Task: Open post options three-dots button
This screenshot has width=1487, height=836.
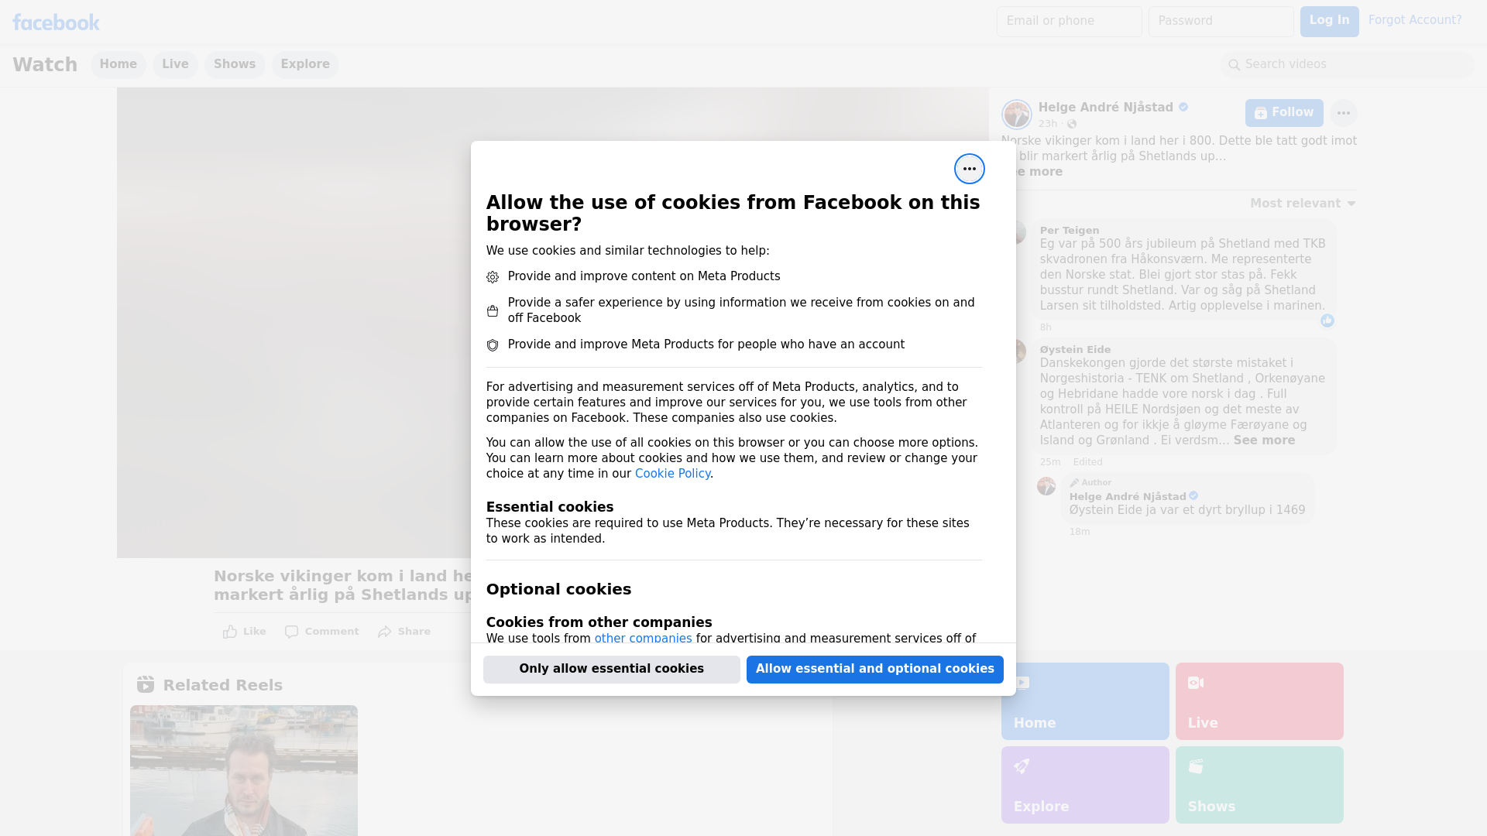Action: pos(1343,113)
